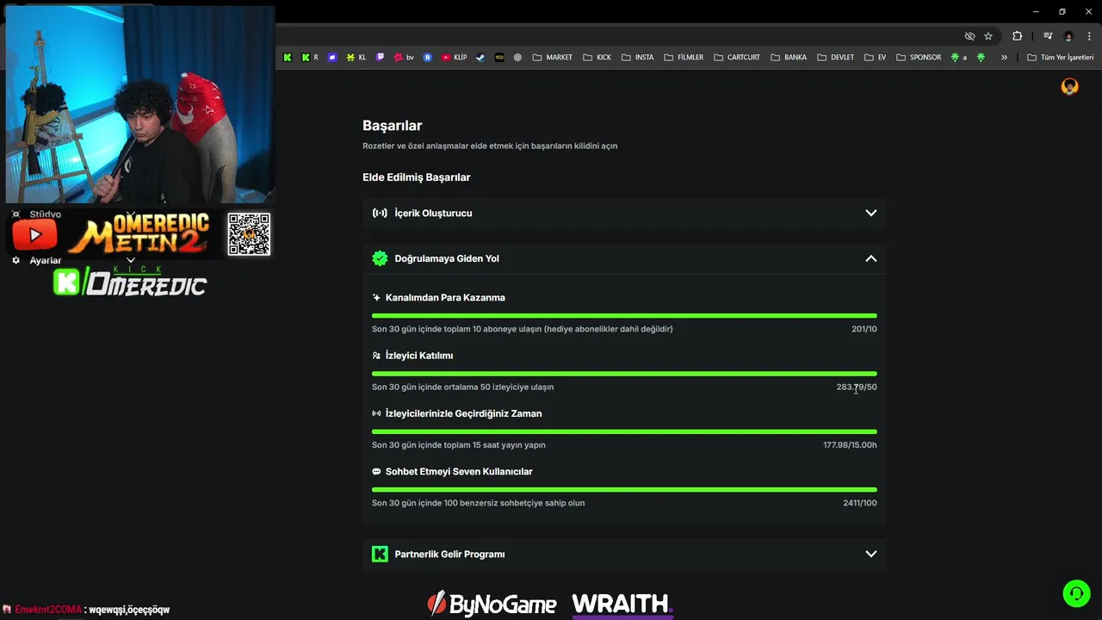Open the DEVLET bookmark folder
Screen dimensions: 1102x620
click(835, 58)
